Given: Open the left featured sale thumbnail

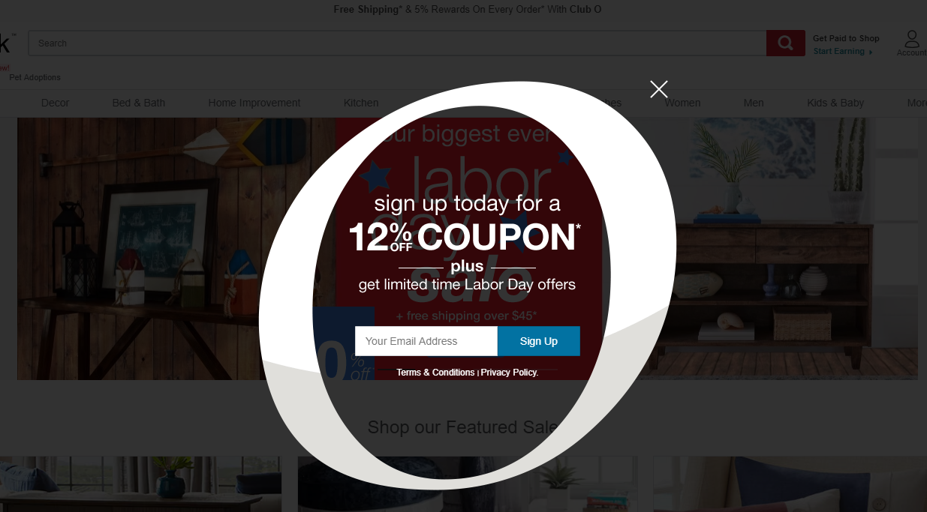Looking at the screenshot, I should coord(140,484).
